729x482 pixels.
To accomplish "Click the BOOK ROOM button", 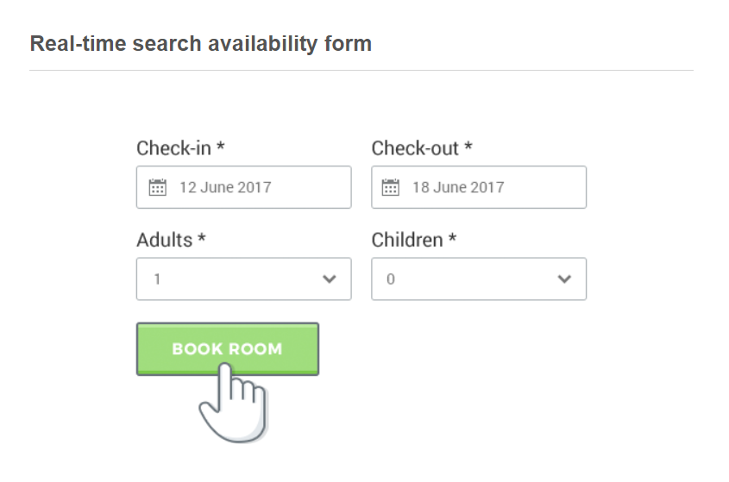I will point(228,348).
